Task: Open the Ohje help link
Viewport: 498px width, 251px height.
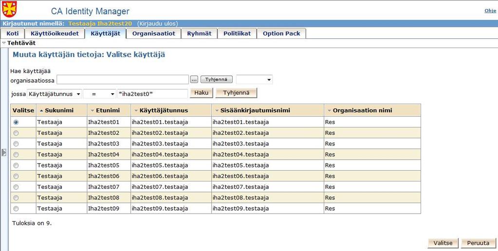Action: tap(490, 11)
